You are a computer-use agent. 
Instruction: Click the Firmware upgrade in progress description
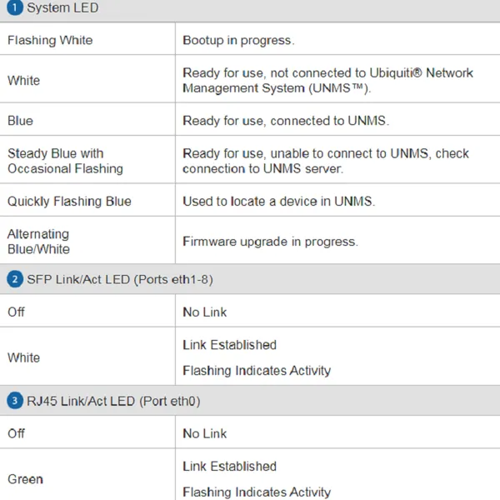(270, 242)
